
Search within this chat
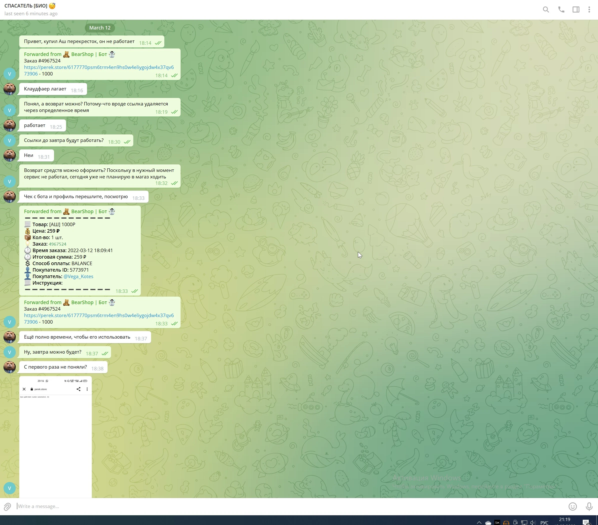point(546,10)
